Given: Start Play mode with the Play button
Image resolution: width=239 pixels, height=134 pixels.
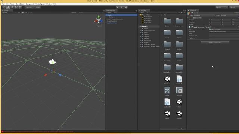Looking at the screenshot, I should [x=118, y=7].
